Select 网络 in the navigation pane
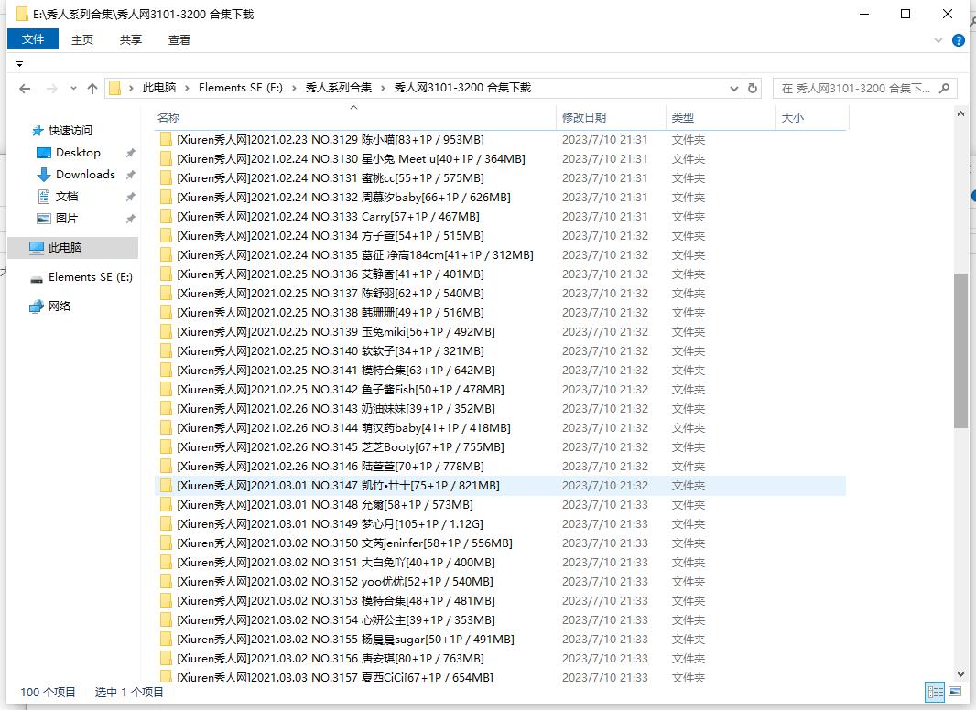The image size is (976, 710). point(60,307)
